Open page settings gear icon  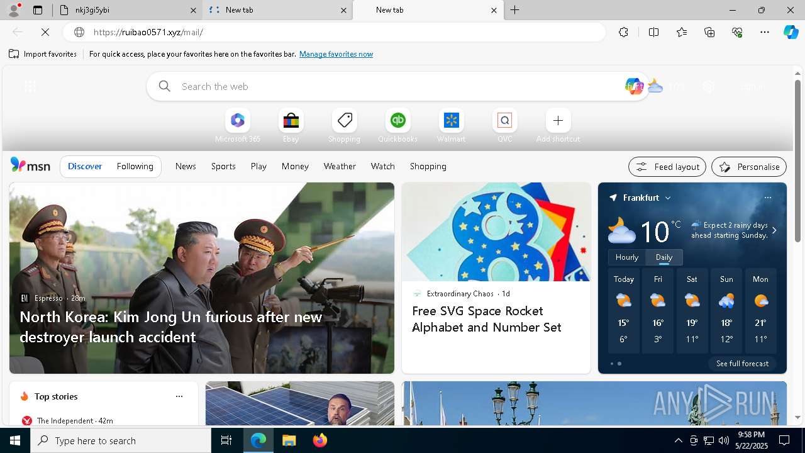pyautogui.click(x=709, y=87)
